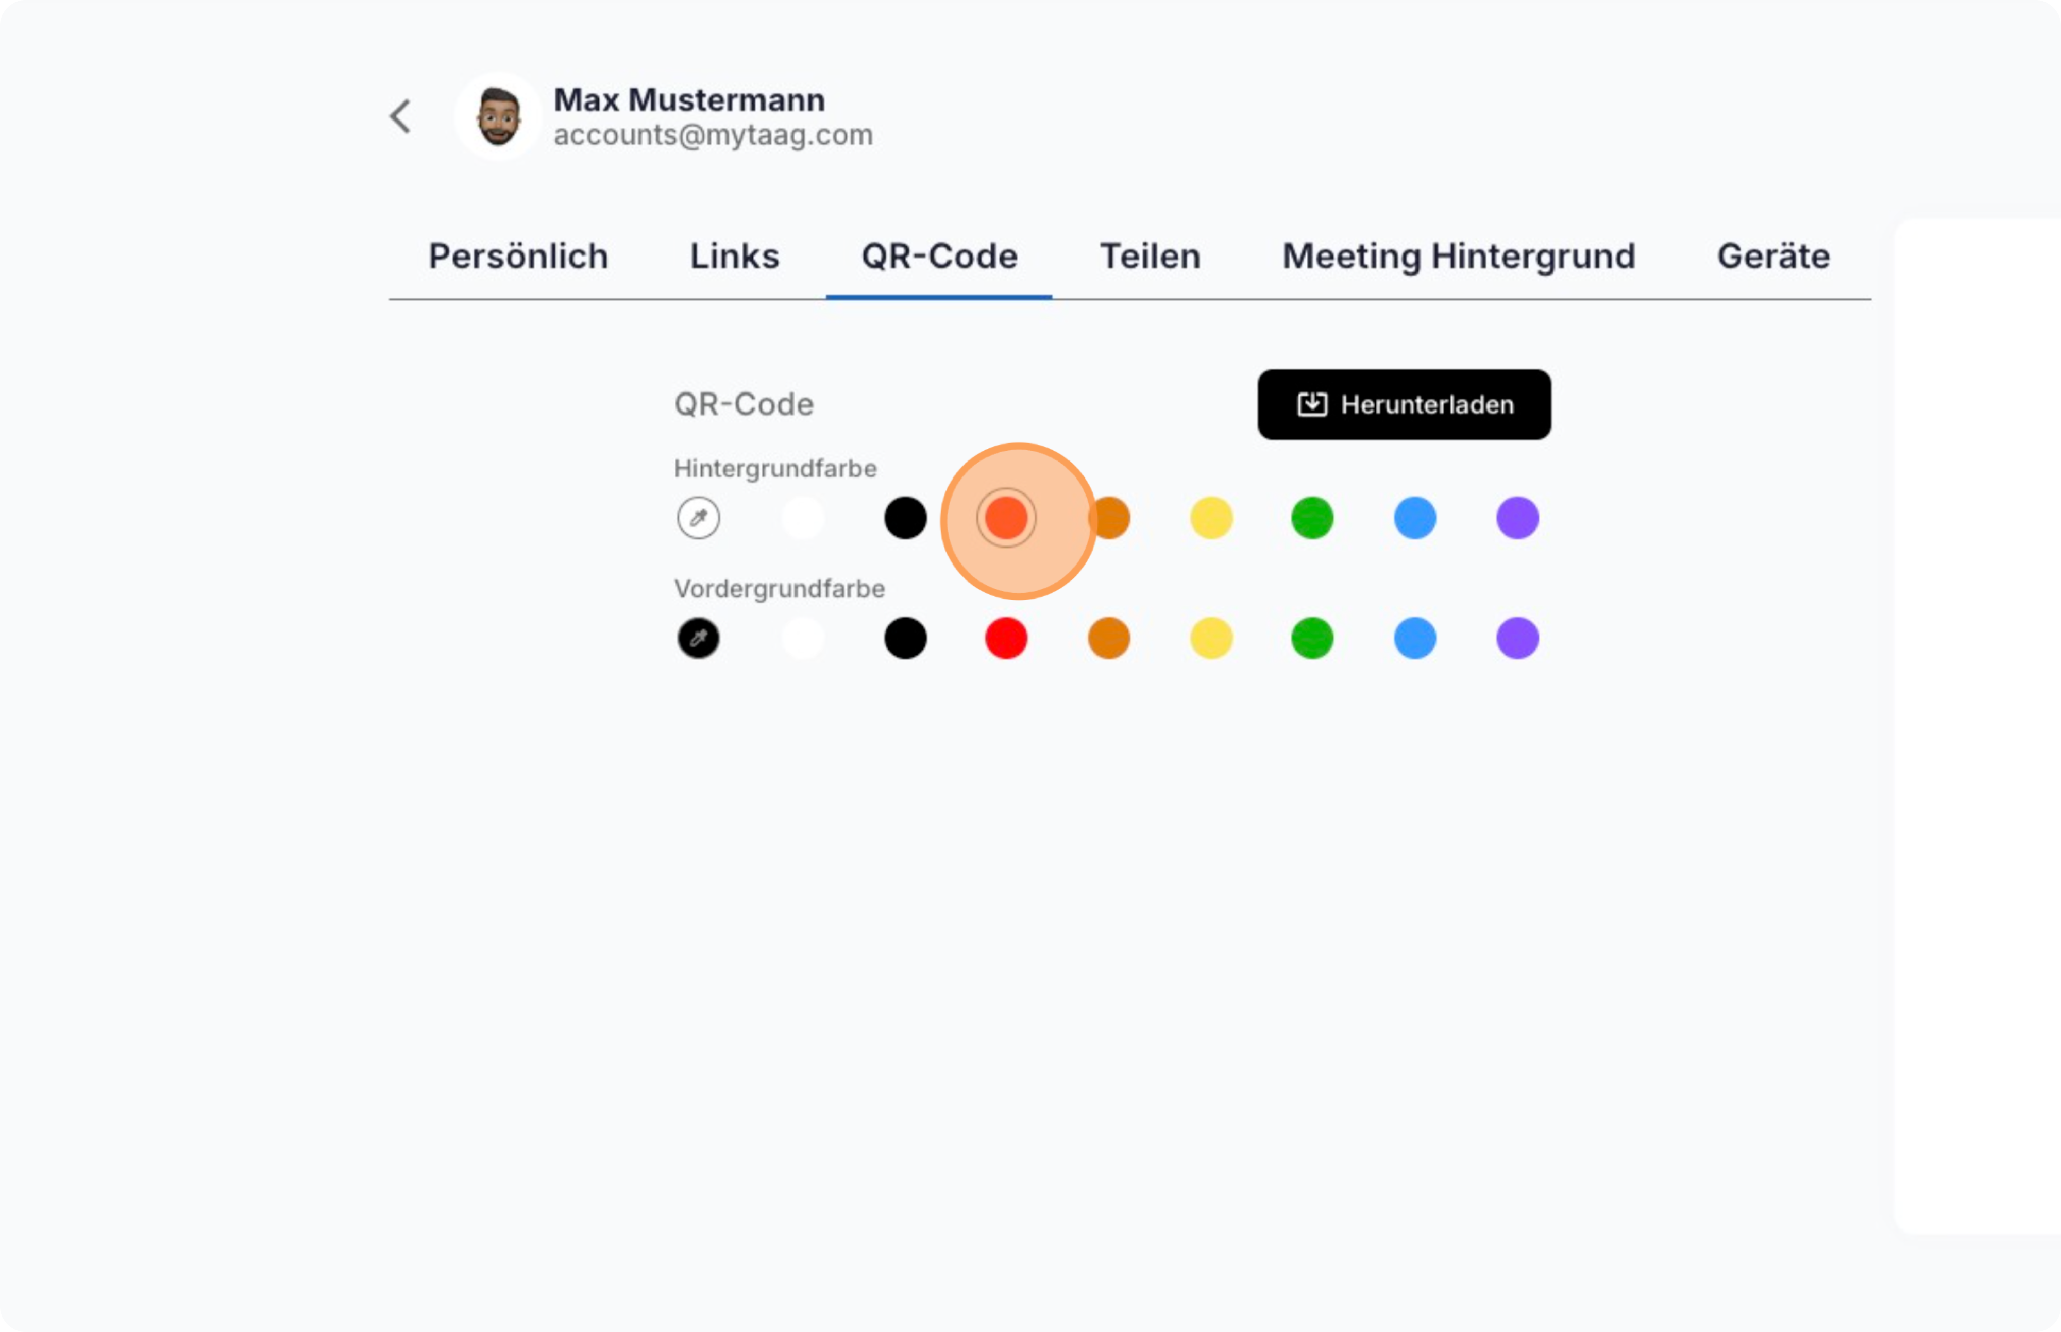Pick orange under Vordergrundfarbe

click(x=1108, y=638)
